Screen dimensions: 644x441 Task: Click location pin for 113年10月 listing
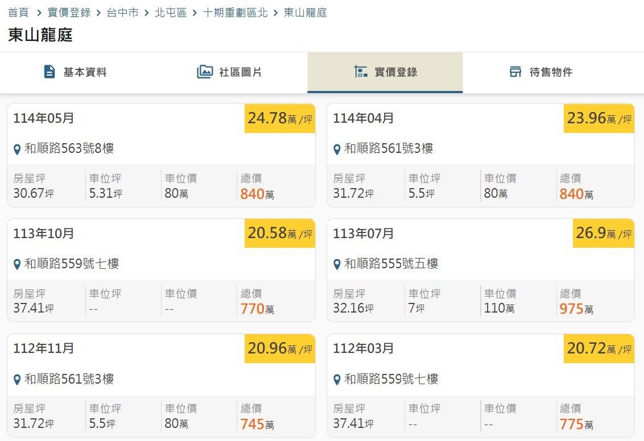pos(17,265)
